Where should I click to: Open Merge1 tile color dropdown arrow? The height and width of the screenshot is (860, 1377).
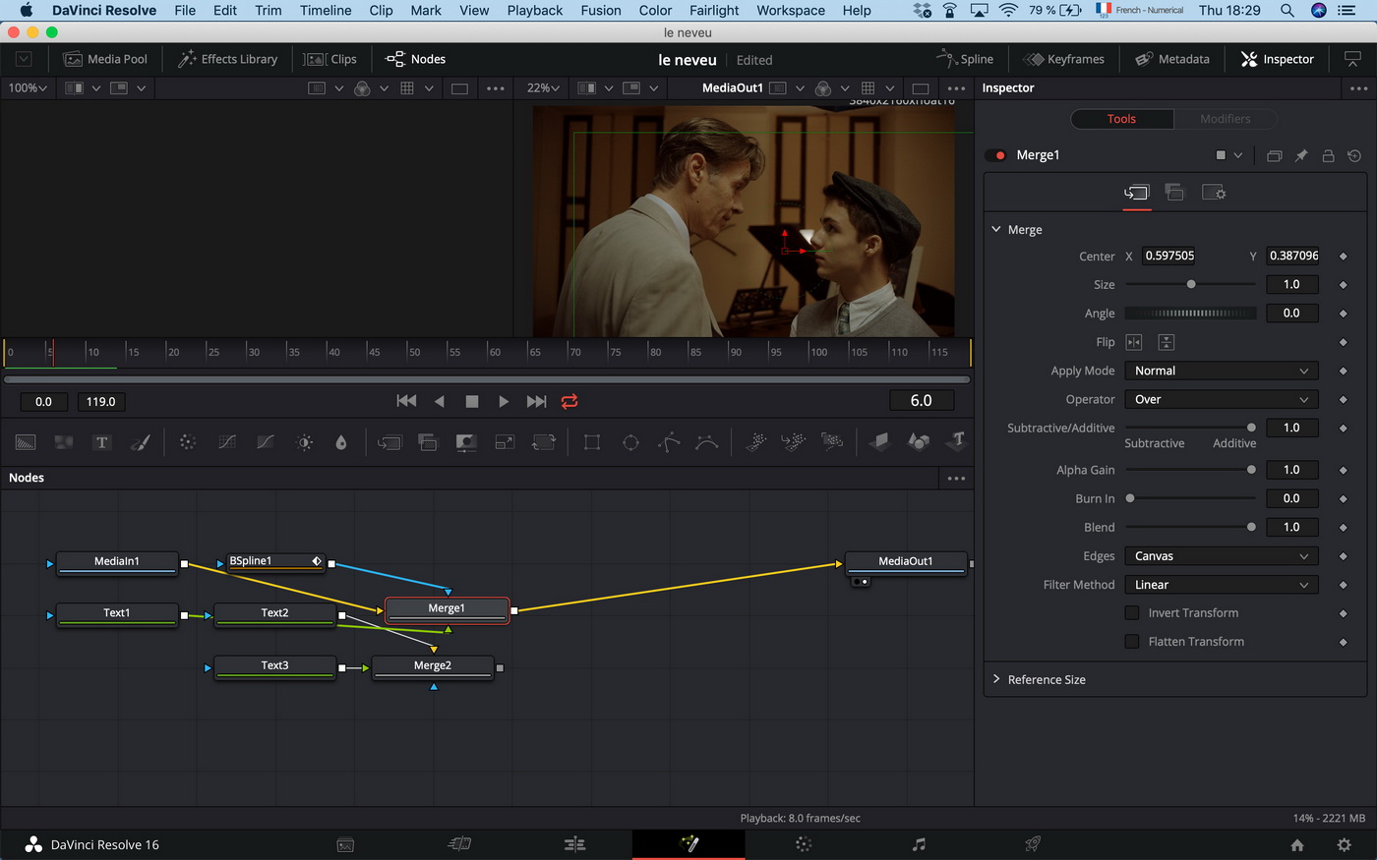(1237, 155)
